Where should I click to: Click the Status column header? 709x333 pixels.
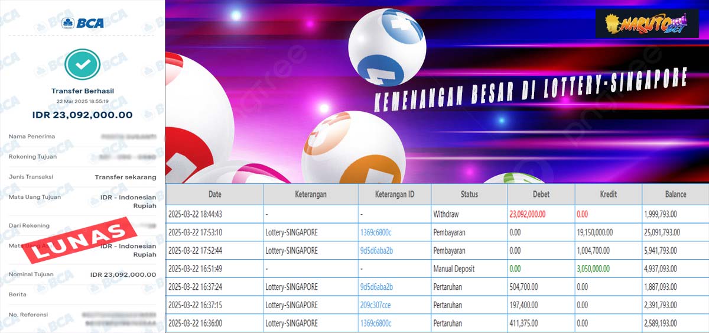469,194
